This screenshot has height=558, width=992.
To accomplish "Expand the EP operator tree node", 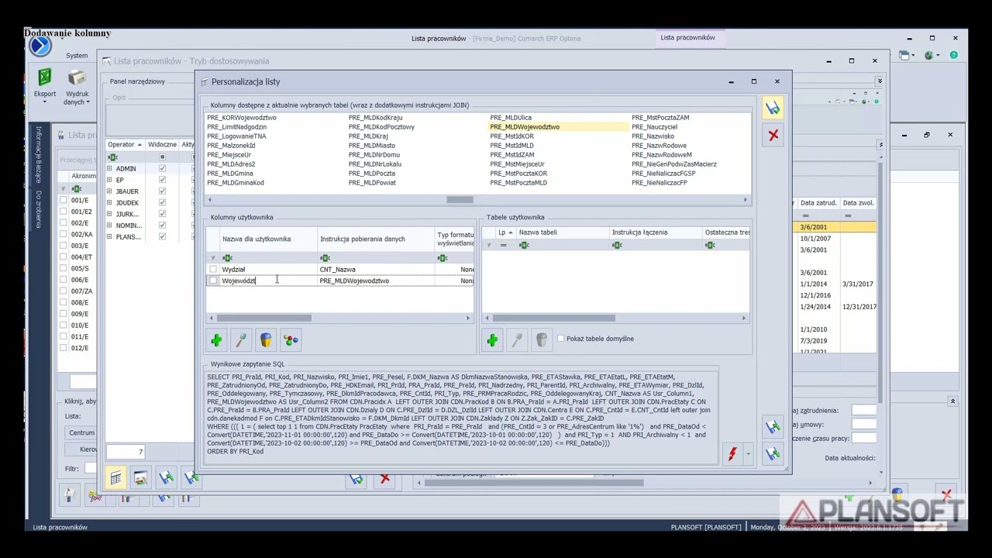I will (109, 180).
